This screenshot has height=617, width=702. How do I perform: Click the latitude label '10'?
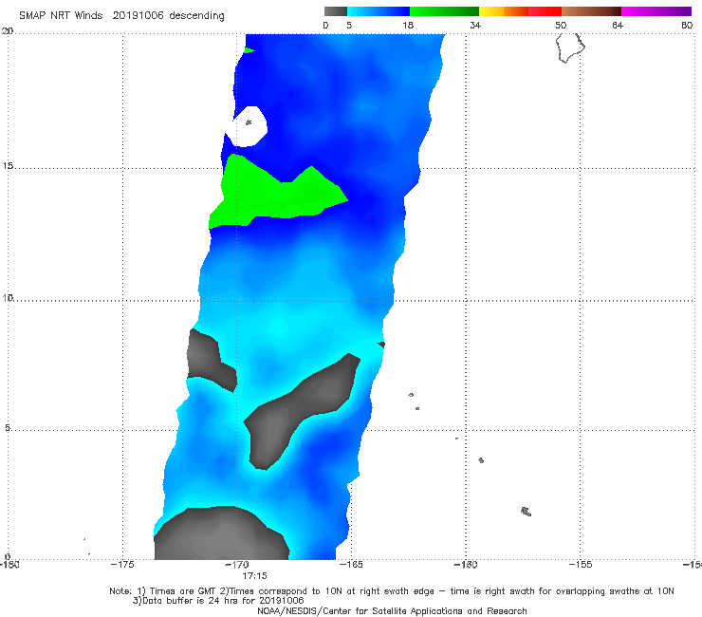8,298
